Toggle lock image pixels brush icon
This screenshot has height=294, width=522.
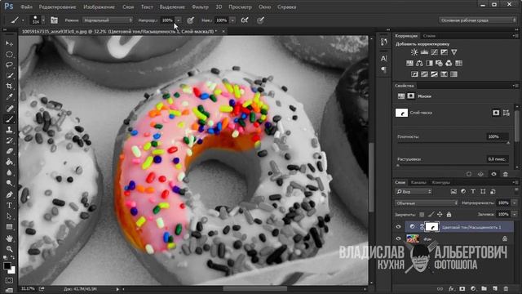coord(431,215)
